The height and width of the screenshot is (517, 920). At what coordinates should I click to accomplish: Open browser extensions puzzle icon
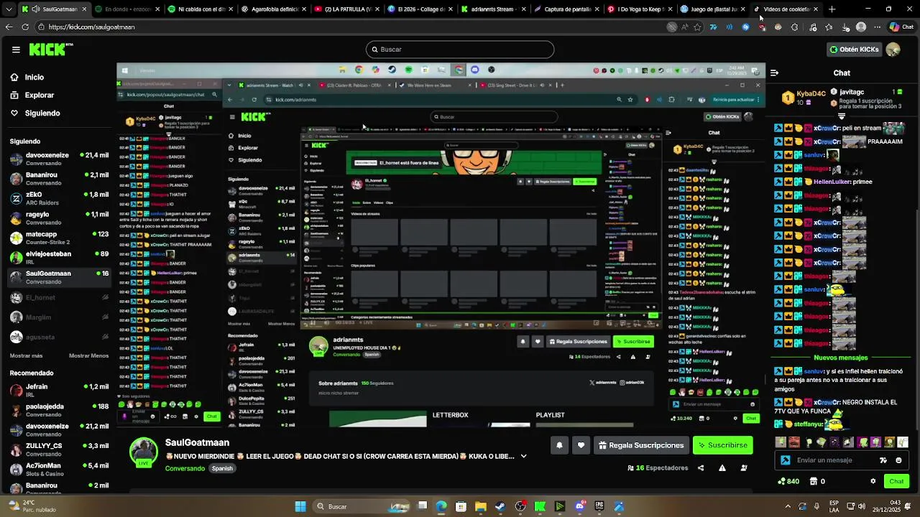click(x=794, y=27)
